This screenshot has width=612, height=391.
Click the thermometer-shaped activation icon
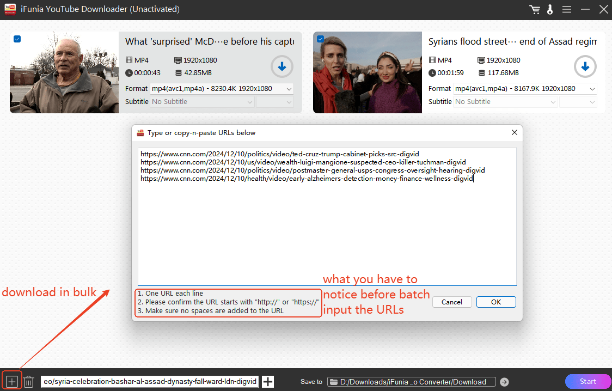click(x=549, y=10)
